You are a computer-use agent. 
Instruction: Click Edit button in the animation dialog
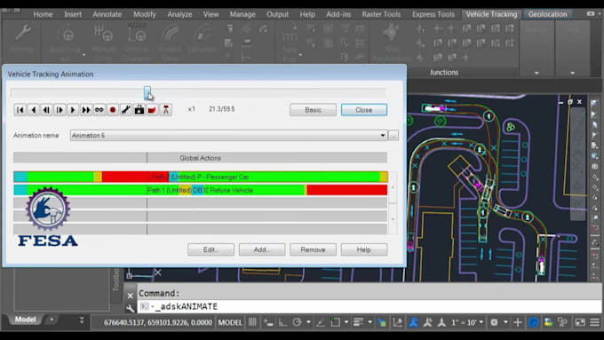tap(211, 249)
